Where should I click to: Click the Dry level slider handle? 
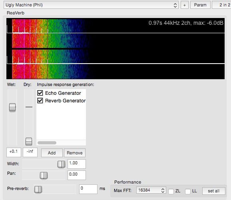click(x=29, y=141)
